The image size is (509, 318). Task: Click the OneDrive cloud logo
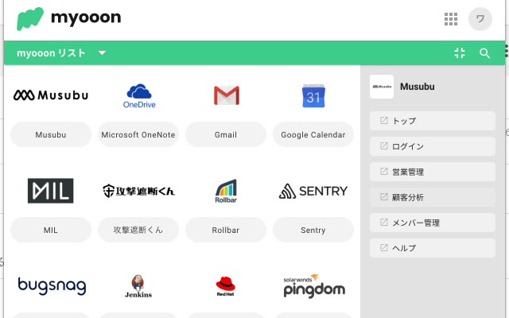click(139, 95)
